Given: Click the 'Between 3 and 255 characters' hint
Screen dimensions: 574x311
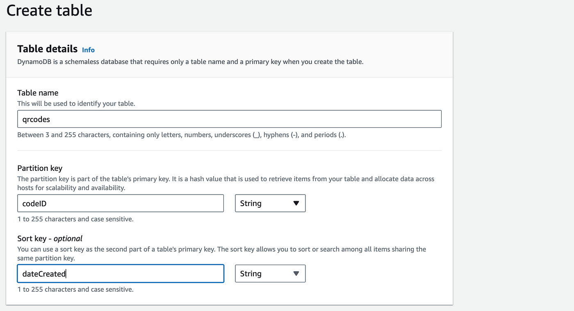Looking at the screenshot, I should point(181,134).
